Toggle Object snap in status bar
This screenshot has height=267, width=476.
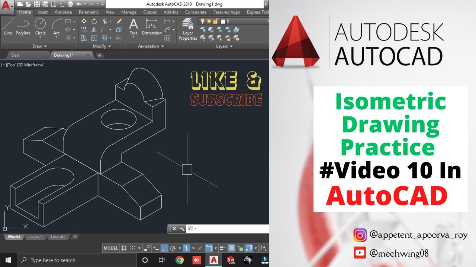(x=209, y=248)
